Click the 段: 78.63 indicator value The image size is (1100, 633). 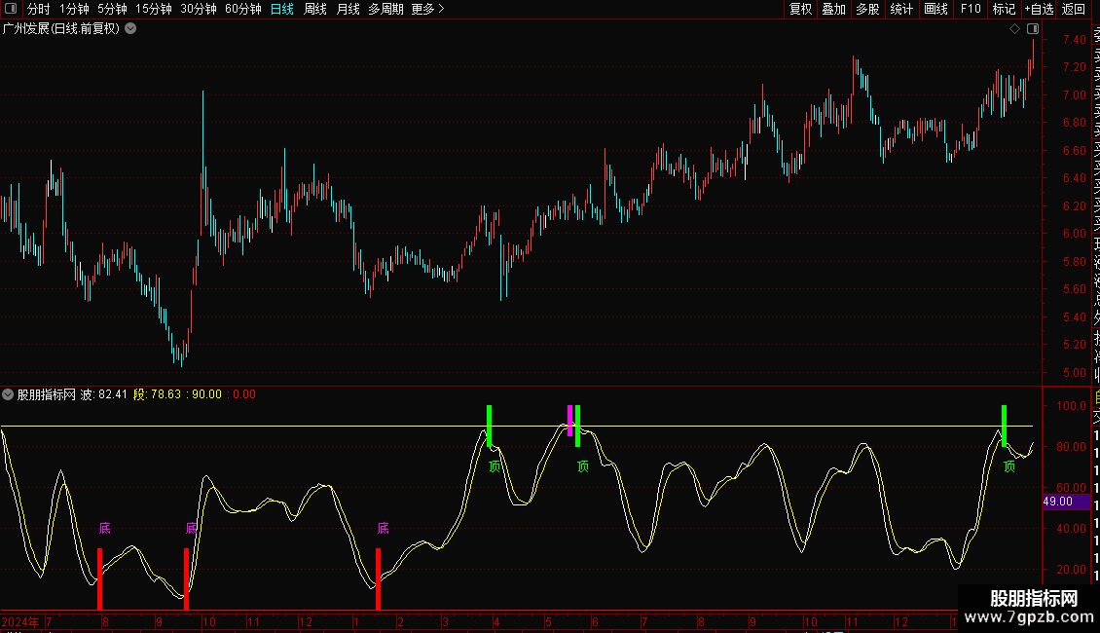click(x=157, y=394)
